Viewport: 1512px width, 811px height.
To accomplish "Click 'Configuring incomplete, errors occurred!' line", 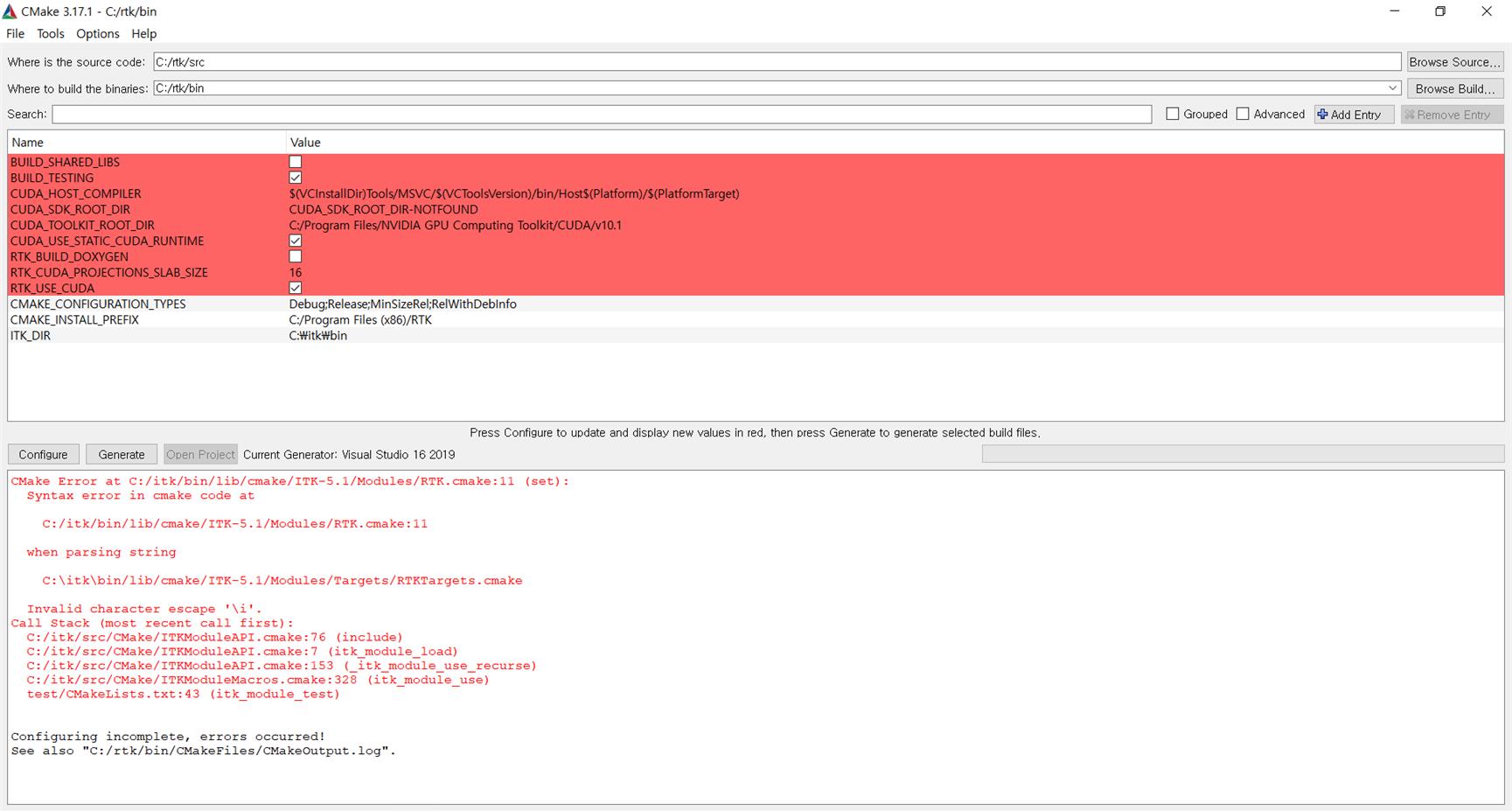I will point(168,737).
